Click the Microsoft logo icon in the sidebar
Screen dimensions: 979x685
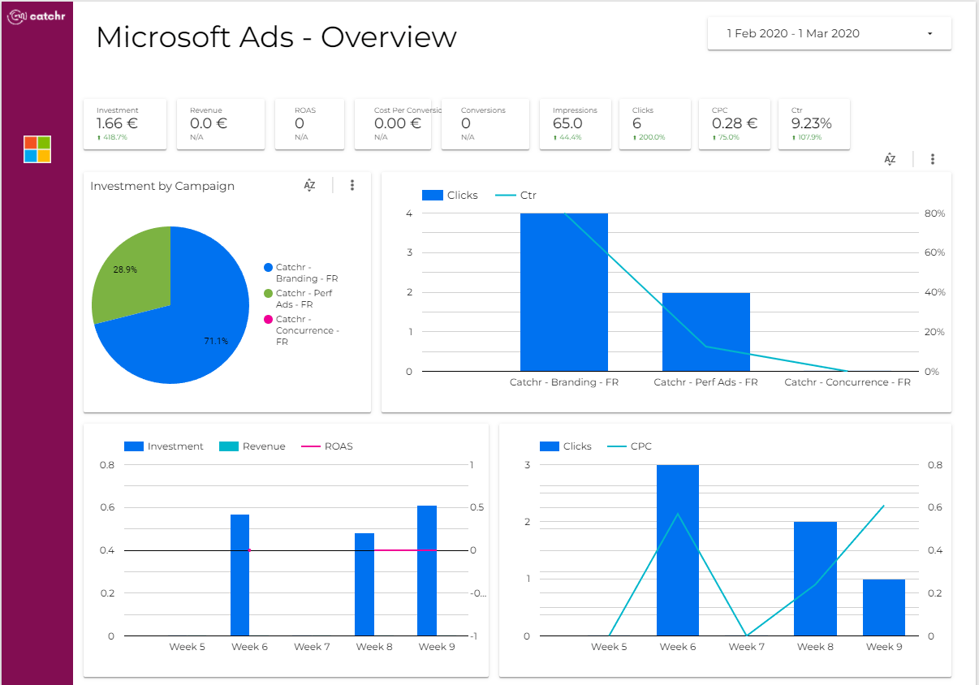(x=37, y=149)
